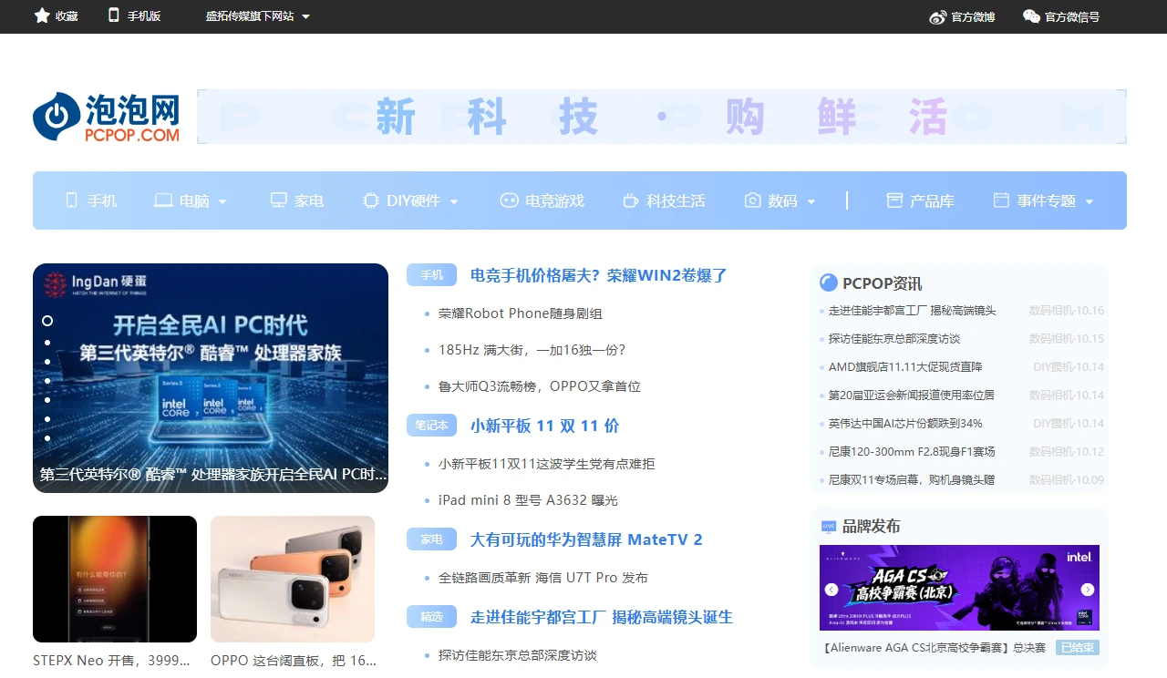Click the cup icon beside 科技生活
Screen dimensions: 1167x678
[x=631, y=200]
